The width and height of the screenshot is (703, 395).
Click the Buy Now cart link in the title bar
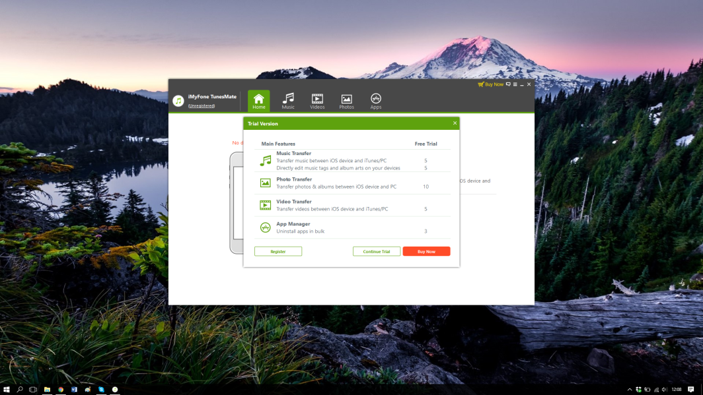pos(490,84)
